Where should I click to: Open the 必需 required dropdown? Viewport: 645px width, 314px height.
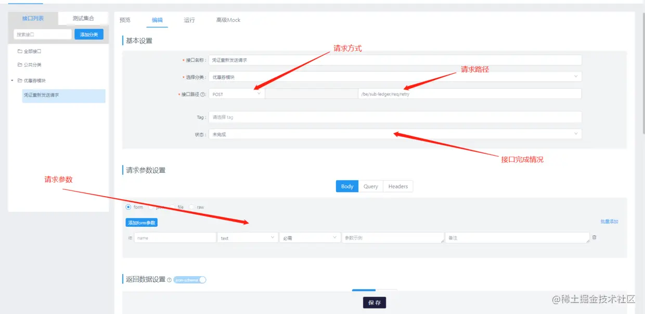pos(309,238)
